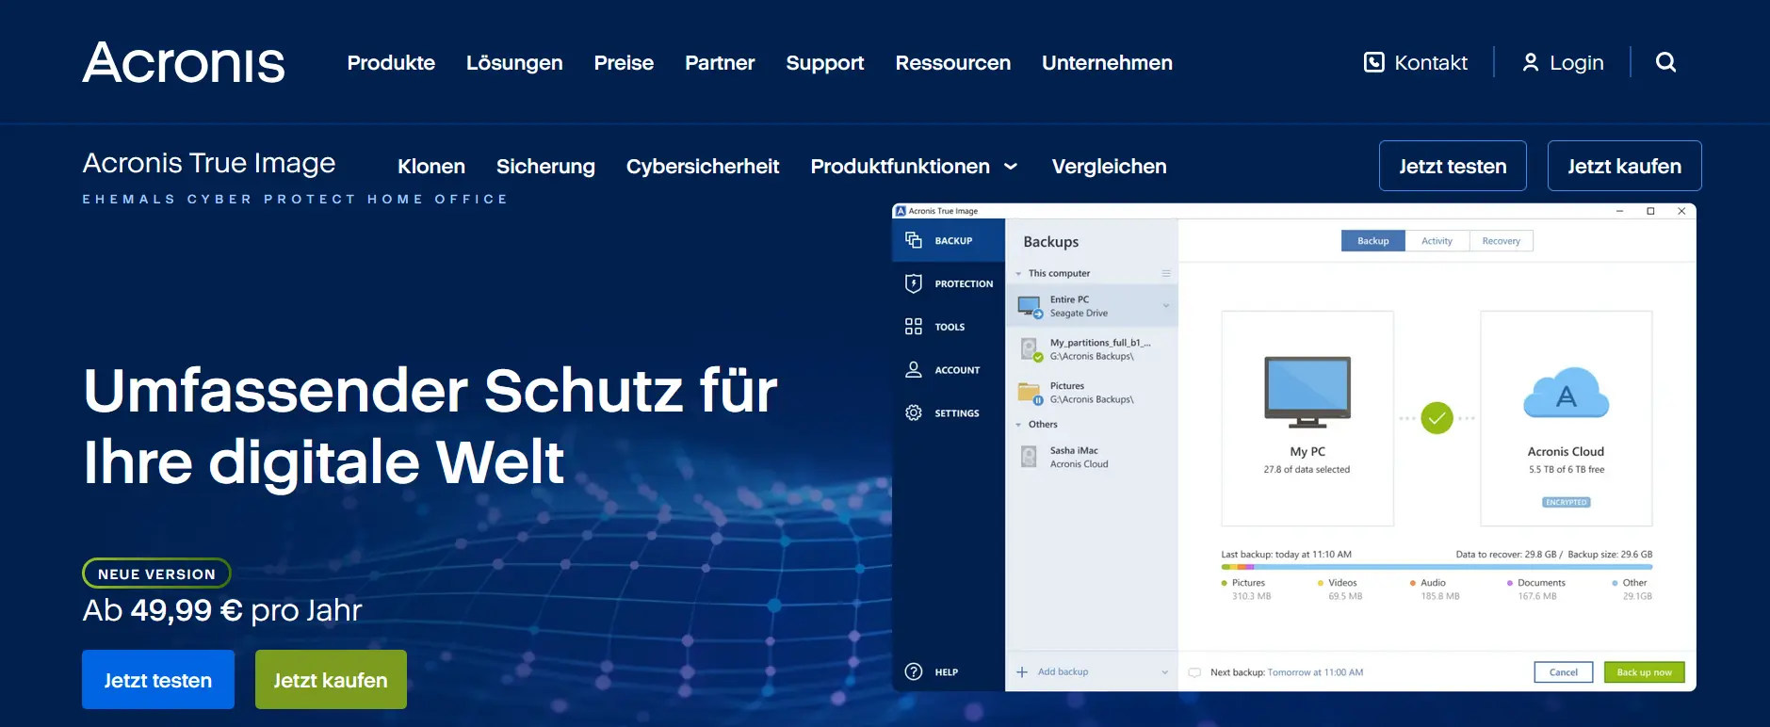Go to the Sicherung section
Viewport: 1770px width, 727px height.
545,167
